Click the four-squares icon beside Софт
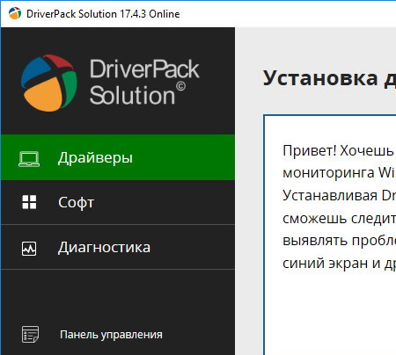The width and height of the screenshot is (396, 355). tap(29, 202)
